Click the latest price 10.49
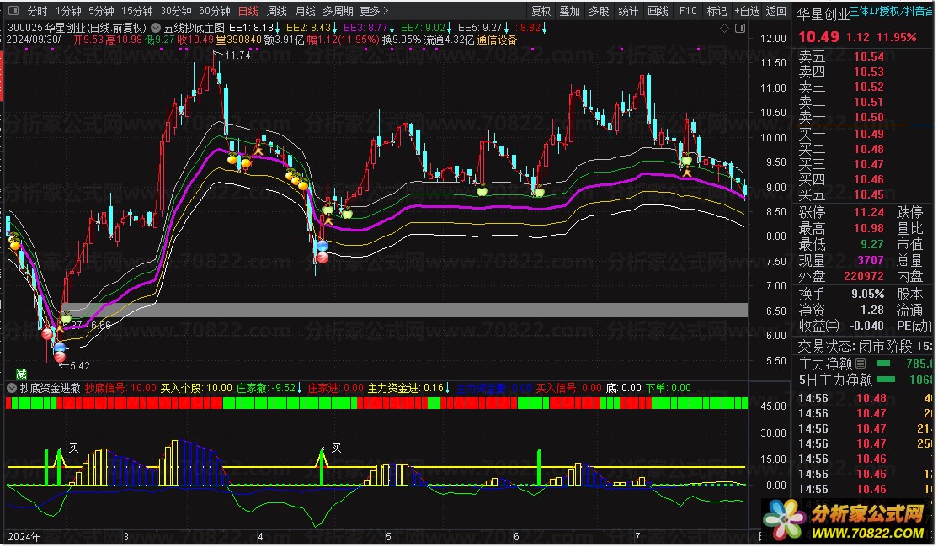 pyautogui.click(x=818, y=36)
